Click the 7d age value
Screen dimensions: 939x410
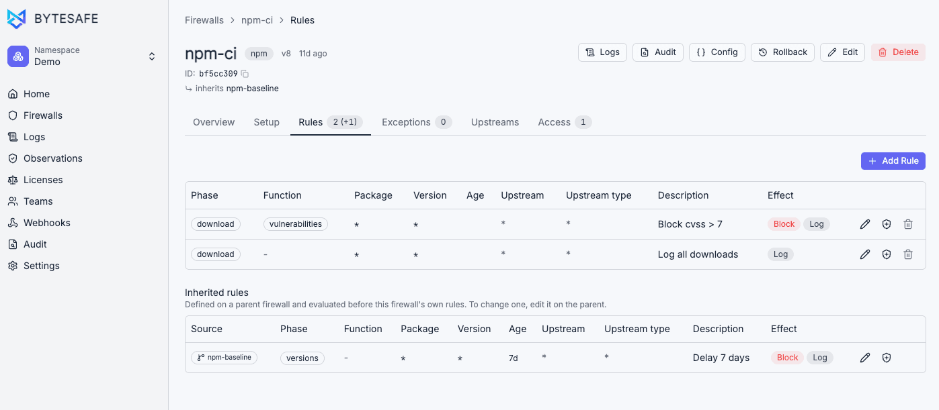pos(514,358)
